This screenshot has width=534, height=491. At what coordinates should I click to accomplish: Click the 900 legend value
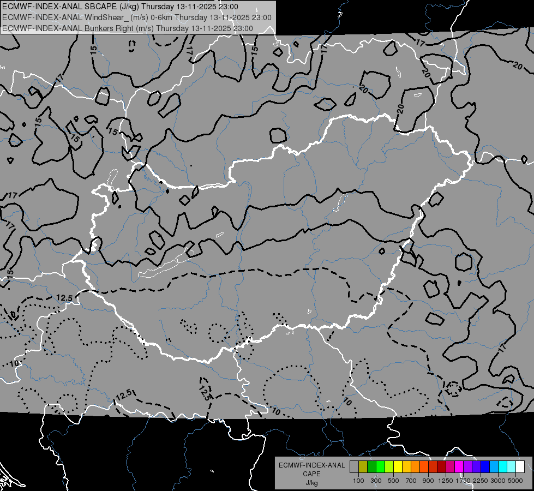click(x=428, y=481)
